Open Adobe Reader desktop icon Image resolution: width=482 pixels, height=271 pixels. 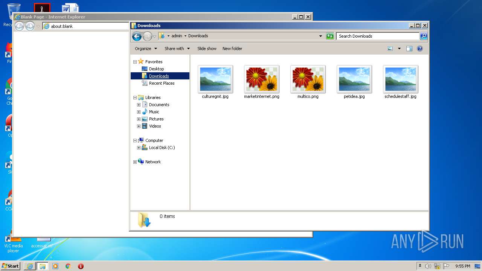pyautogui.click(x=42, y=8)
